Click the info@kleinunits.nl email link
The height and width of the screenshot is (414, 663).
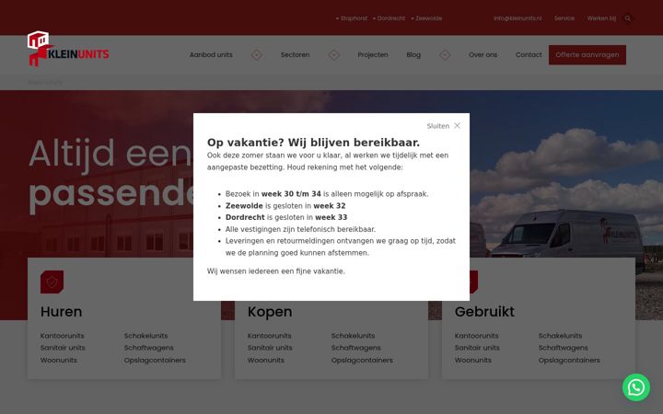518,18
